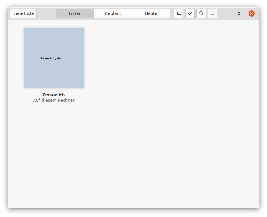Toggle the list view icon
Viewport: 267px width, 217px height.
(x=179, y=13)
